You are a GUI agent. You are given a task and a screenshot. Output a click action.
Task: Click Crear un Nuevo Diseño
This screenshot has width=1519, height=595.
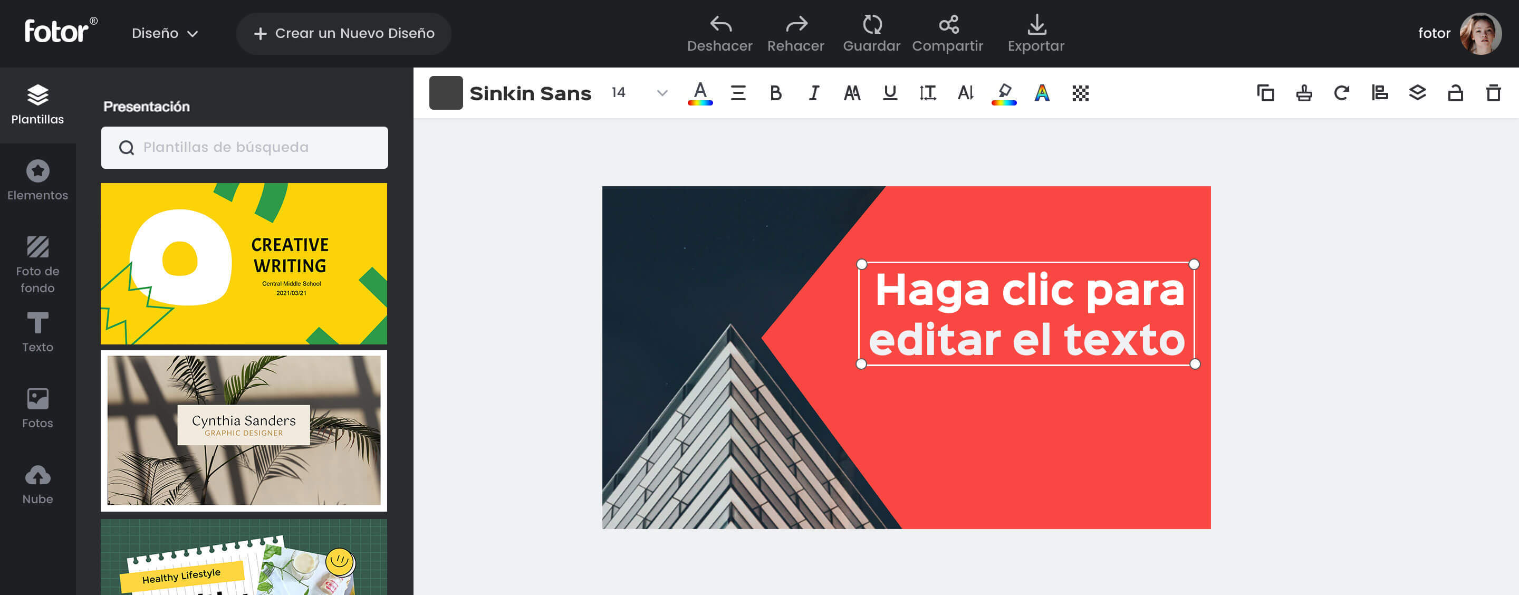(344, 33)
